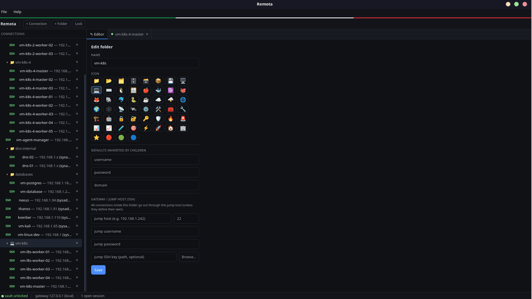Focus the default username field
Screen dimensions: 532x299
point(145,160)
